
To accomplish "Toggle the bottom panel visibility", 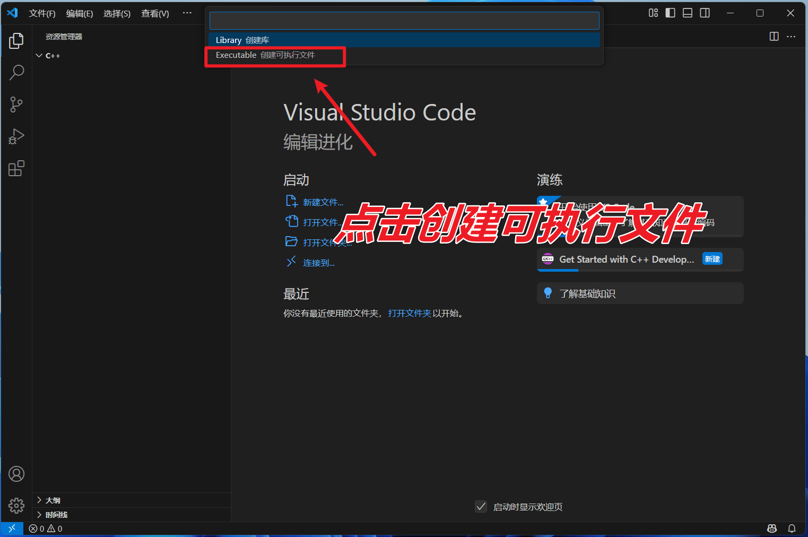I will coord(688,13).
